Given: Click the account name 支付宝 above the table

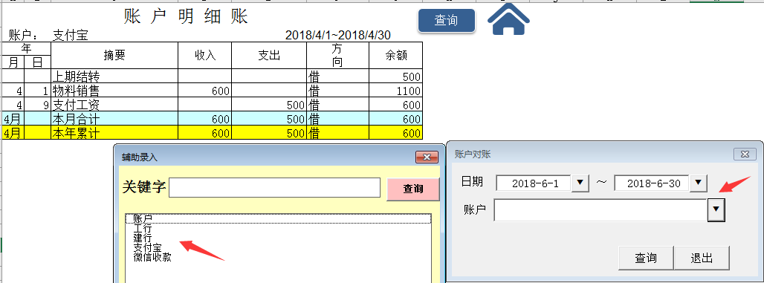Looking at the screenshot, I should click(x=70, y=35).
